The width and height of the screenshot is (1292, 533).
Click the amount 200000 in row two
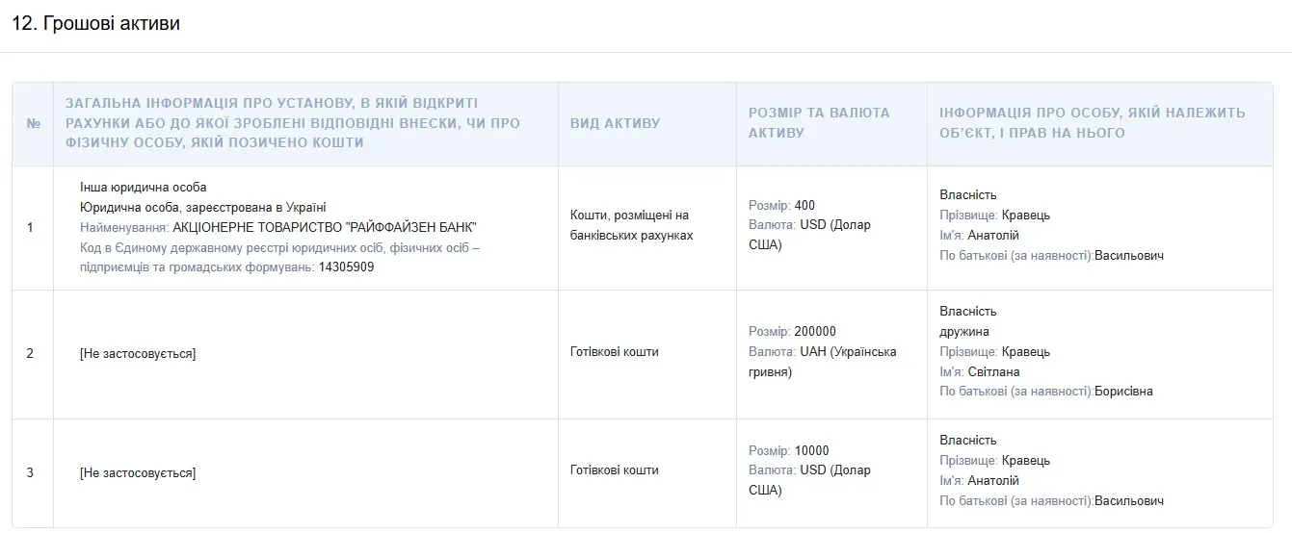coord(815,331)
